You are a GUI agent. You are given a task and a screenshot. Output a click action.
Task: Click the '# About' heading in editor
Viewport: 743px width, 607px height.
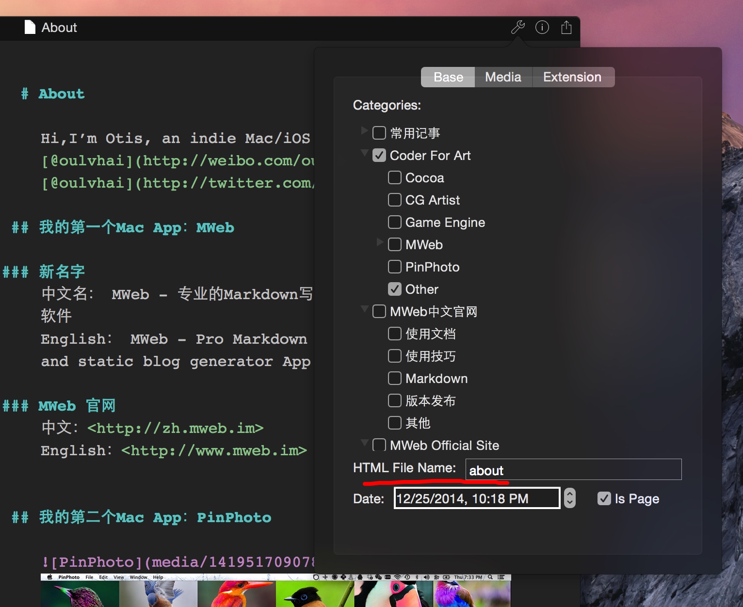coord(53,94)
